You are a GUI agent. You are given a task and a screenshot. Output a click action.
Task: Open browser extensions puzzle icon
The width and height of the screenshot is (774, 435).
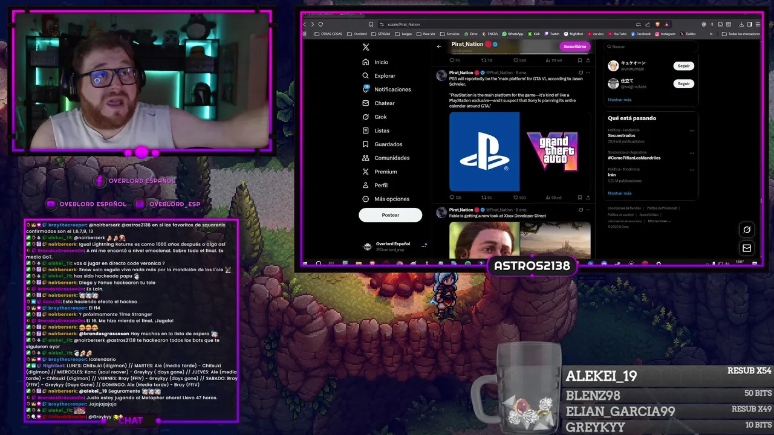(x=720, y=24)
